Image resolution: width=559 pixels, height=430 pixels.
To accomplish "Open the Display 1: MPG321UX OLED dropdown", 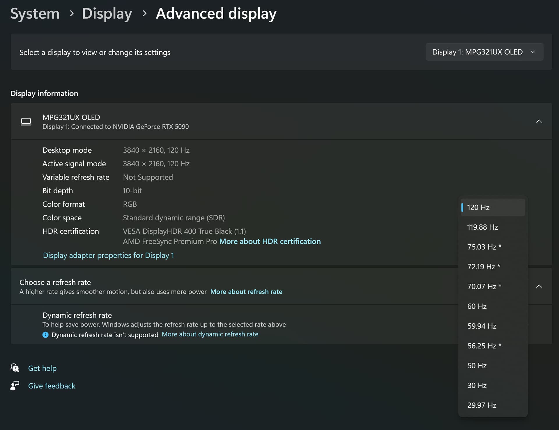I will pyautogui.click(x=484, y=52).
